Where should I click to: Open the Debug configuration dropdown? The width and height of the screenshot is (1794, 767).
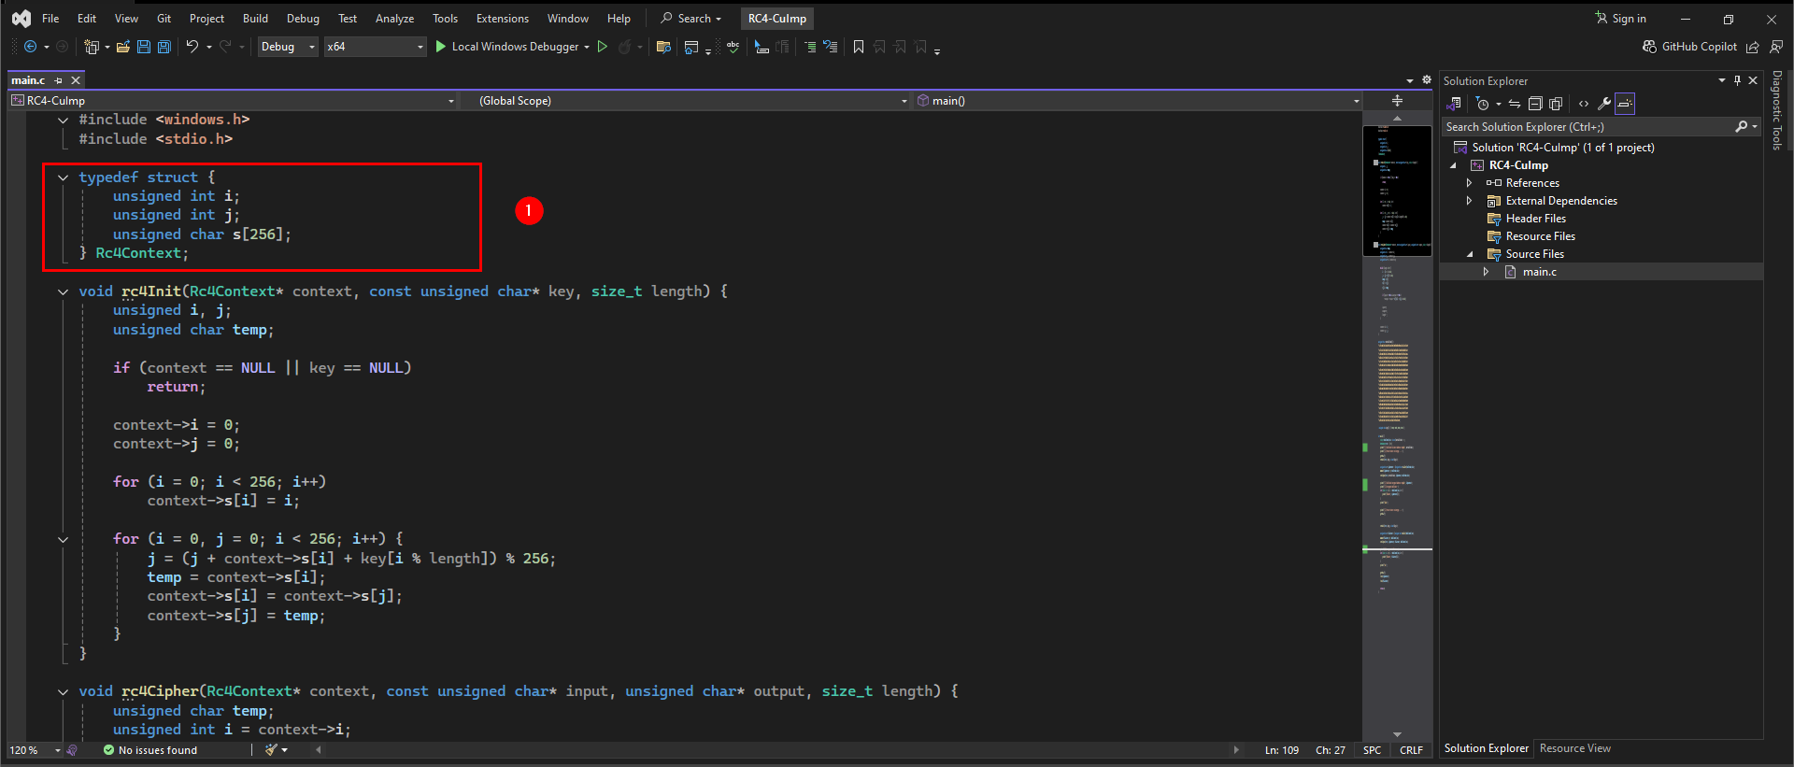point(288,47)
